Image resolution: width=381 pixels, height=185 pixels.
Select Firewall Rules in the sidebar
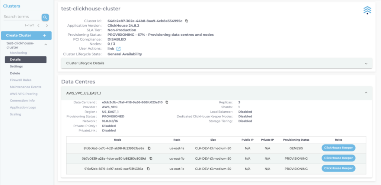[x=20, y=80]
